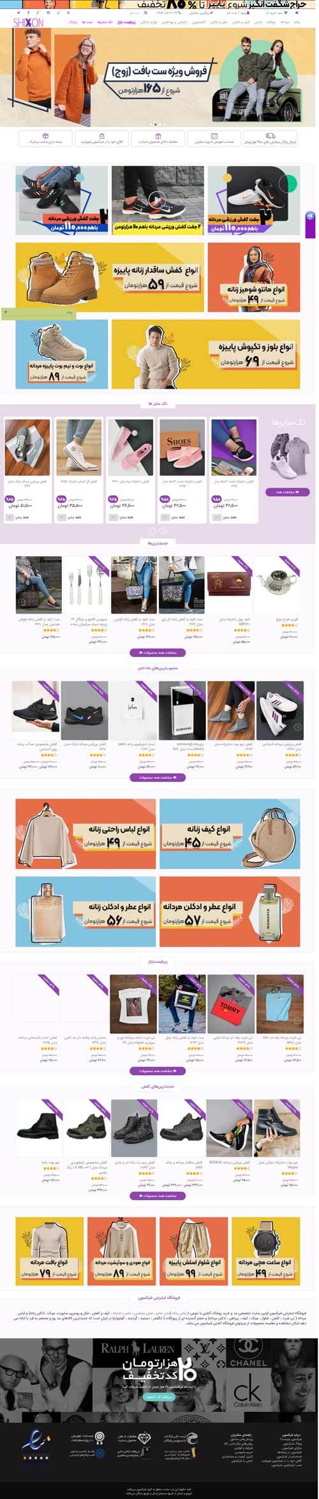Click the knit set couples sale hero banner
Image resolution: width=319 pixels, height=1499 pixels.
pyautogui.click(x=159, y=77)
